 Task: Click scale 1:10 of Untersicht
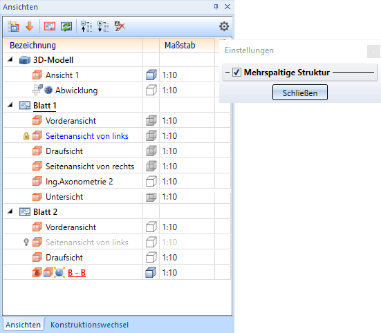click(x=169, y=197)
